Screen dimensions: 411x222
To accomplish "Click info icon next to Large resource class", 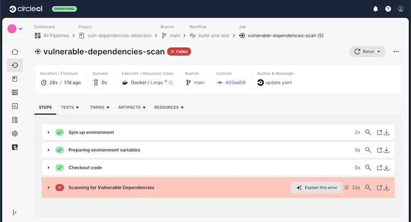I will click(171, 83).
